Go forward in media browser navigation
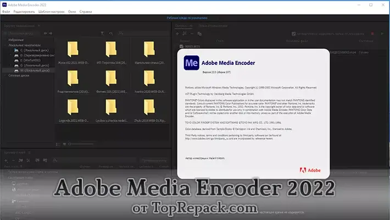The image size is (390, 220). pyautogui.click(x=51, y=33)
